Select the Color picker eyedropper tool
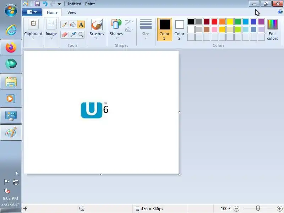 click(x=73, y=34)
